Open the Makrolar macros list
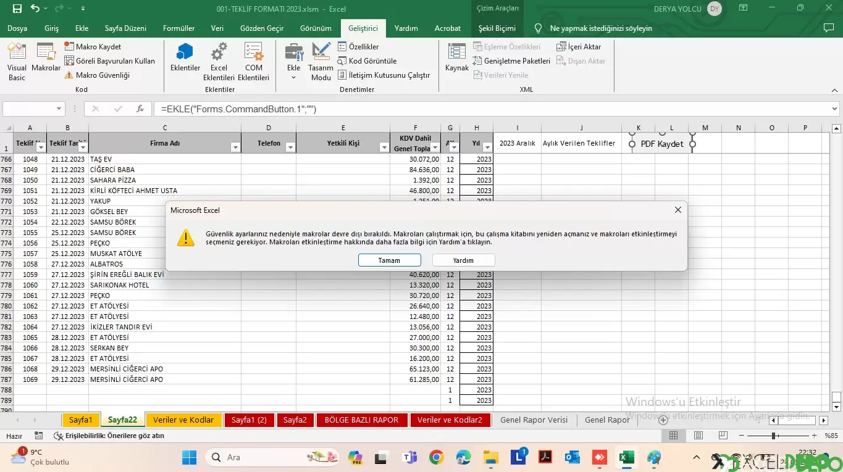 point(46,59)
